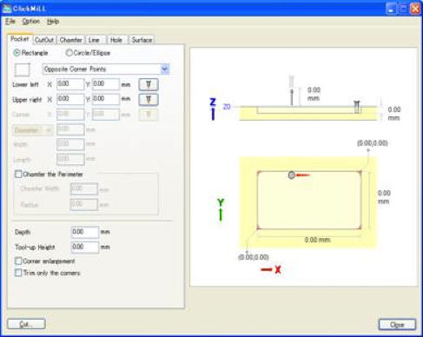The width and height of the screenshot is (423, 337).
Task: Click the Close button
Action: point(397,325)
